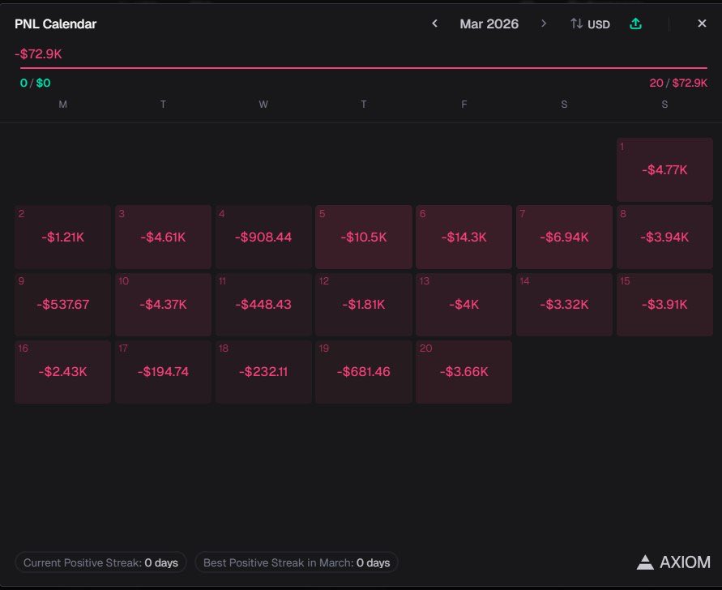Image resolution: width=722 pixels, height=590 pixels.
Task: Select day 13 cell showing -$4K
Action: (464, 304)
